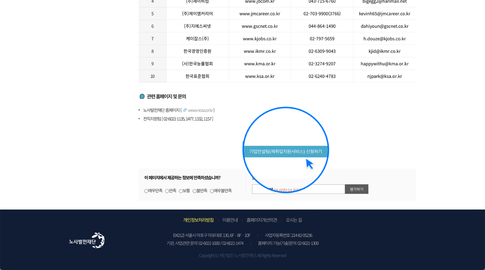Click email kjid@ikmr.co.kr
Viewport: 485px width, 270px height.
point(384,51)
